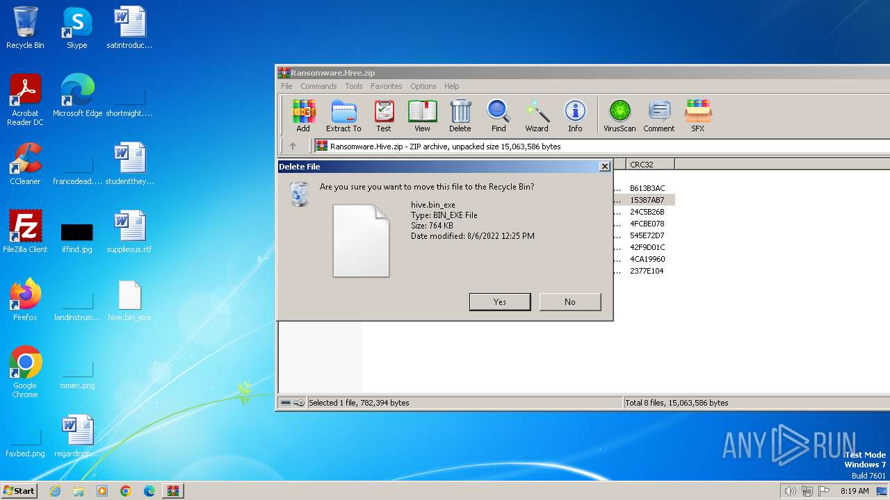Select the row with CRC32 4FCBE078
The height and width of the screenshot is (500, 890).
click(647, 224)
